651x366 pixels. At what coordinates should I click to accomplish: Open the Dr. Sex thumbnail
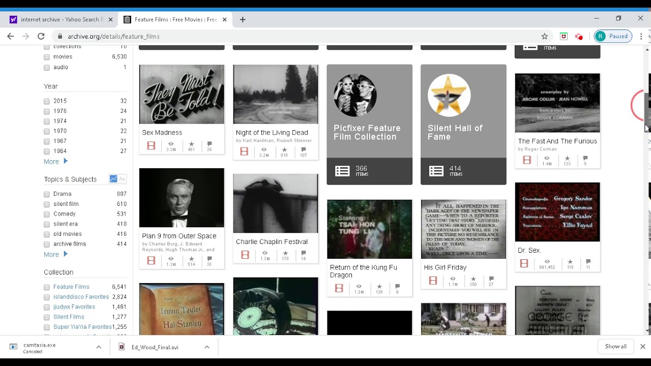(557, 212)
